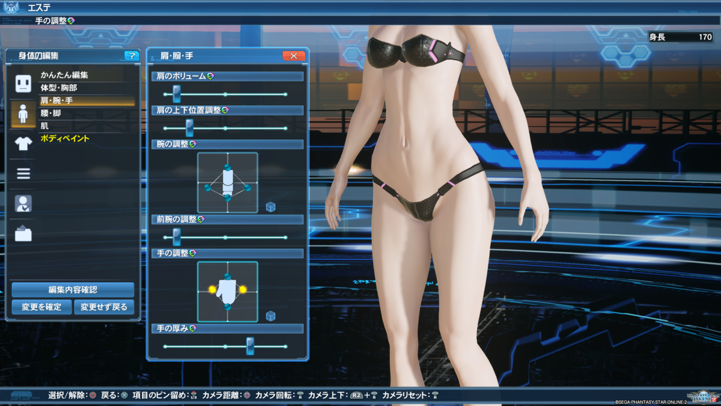Viewport: 721px width, 406px height.
Task: Open the three-line list category icon
Action: (23, 174)
